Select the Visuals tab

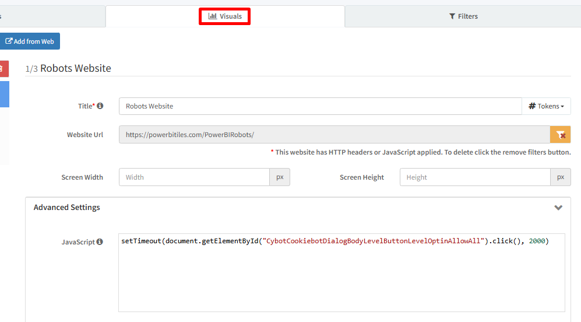(x=225, y=16)
